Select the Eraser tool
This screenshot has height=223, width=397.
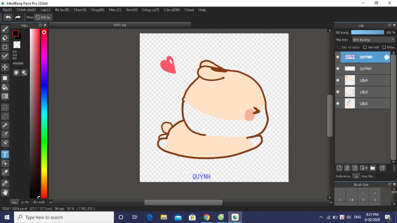pos(5,38)
